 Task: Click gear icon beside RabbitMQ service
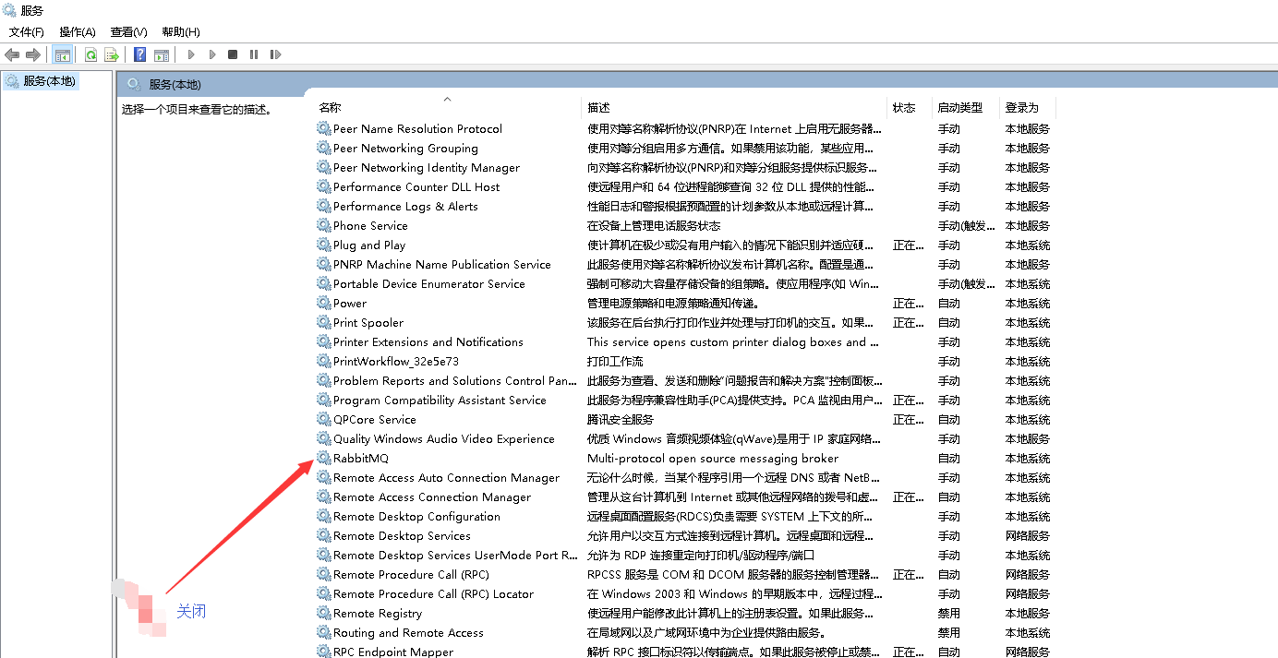(x=323, y=458)
